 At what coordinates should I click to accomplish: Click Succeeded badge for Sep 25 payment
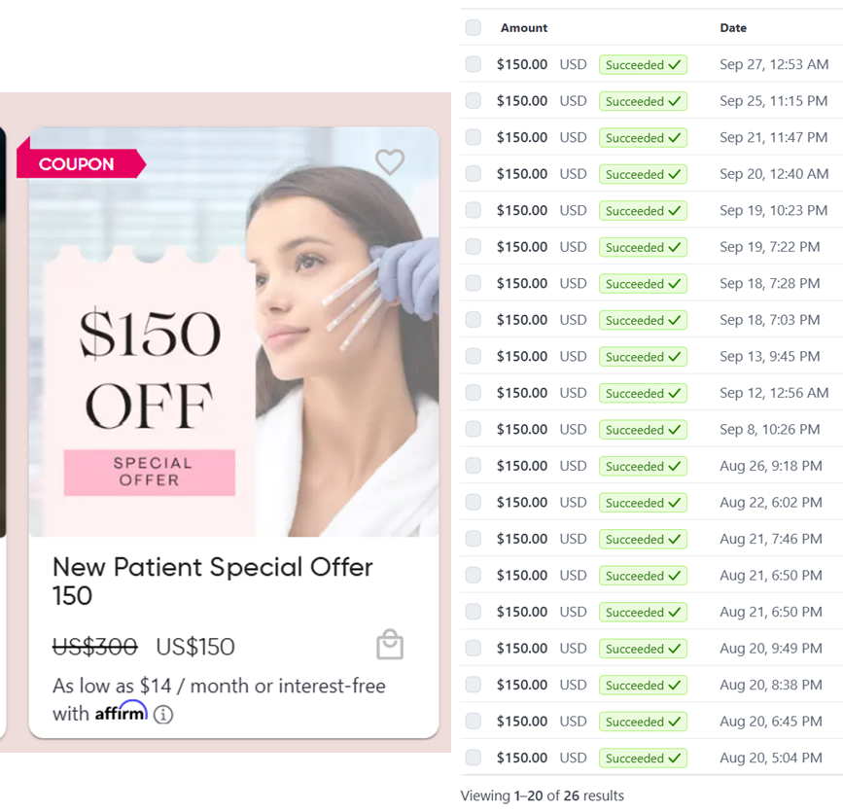click(643, 101)
